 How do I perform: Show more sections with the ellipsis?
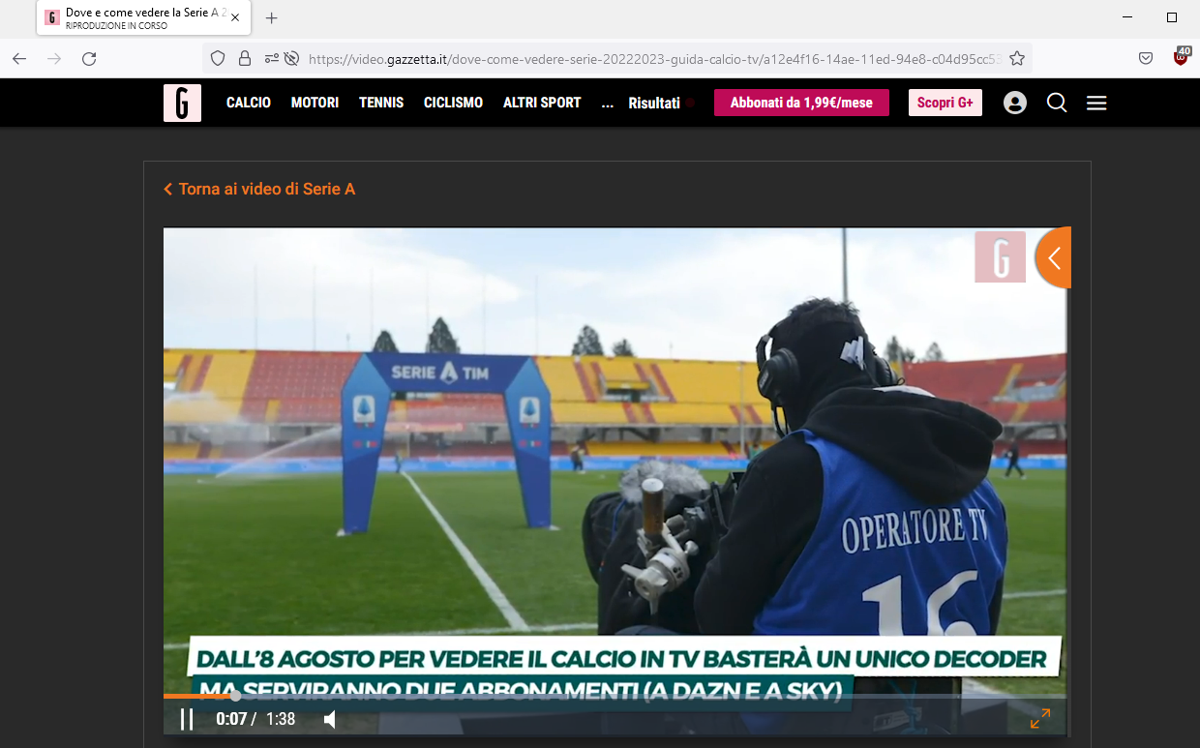coord(608,104)
